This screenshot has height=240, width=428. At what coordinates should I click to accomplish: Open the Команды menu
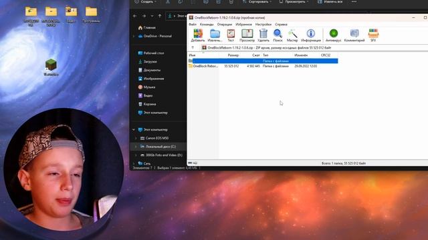coord(207,25)
